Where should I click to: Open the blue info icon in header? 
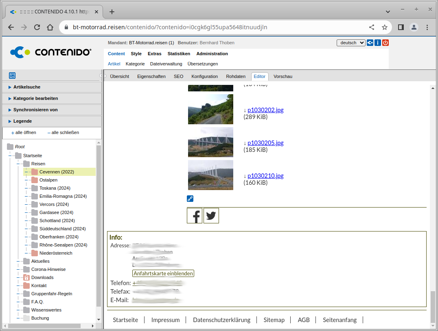tap(378, 43)
